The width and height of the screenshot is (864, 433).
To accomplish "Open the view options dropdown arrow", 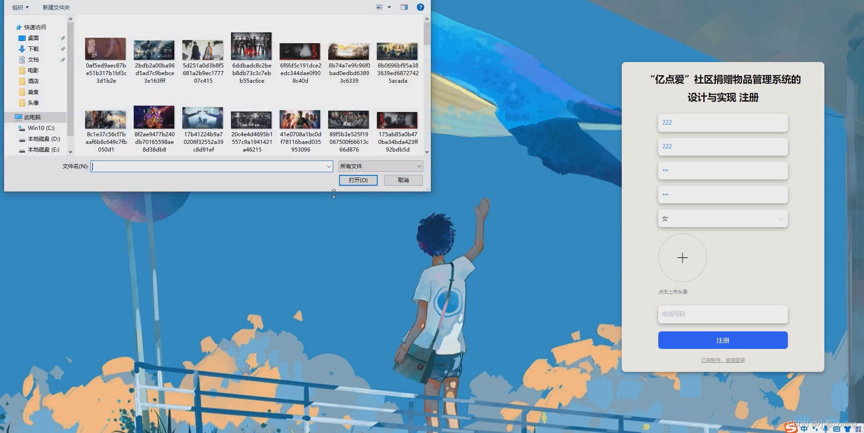I will [389, 7].
